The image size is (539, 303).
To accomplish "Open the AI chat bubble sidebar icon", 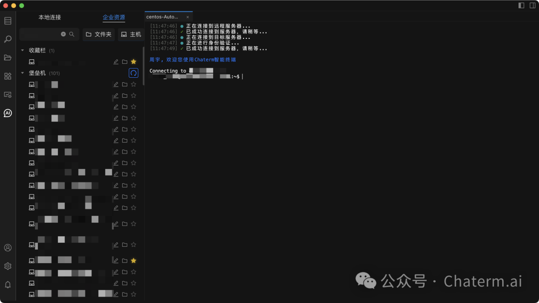I will (x=7, y=113).
